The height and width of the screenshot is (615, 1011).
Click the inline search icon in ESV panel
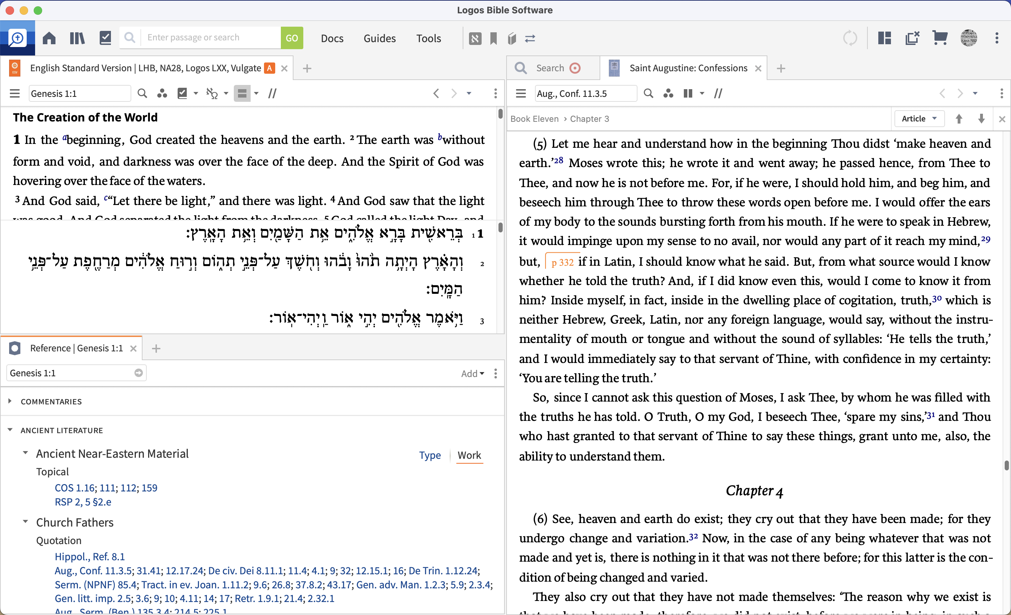coord(142,93)
